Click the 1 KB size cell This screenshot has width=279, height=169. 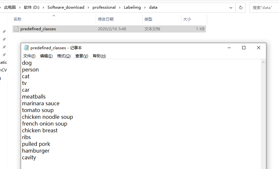(200, 29)
